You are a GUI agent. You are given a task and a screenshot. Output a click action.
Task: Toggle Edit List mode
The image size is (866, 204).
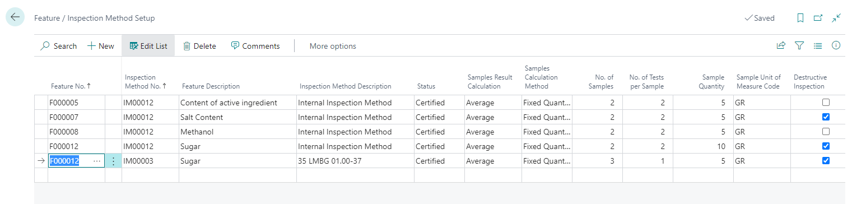(148, 46)
